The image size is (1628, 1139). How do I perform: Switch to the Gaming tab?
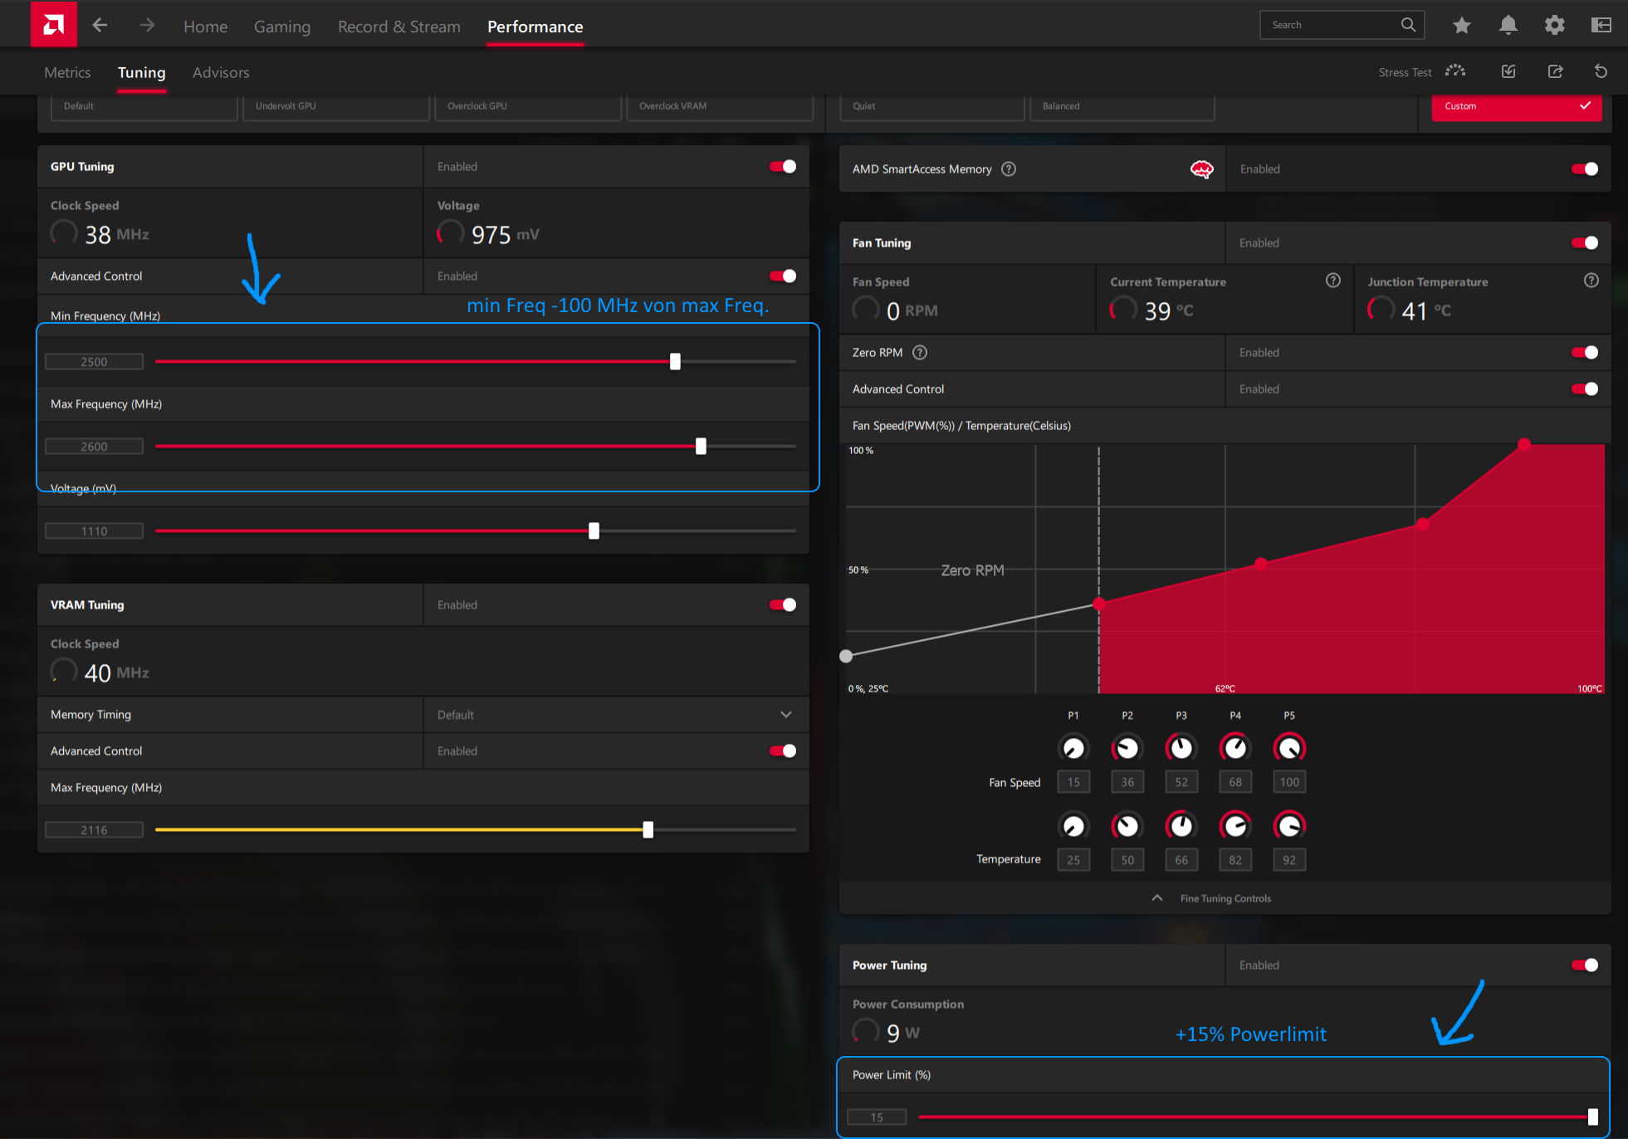click(x=282, y=27)
